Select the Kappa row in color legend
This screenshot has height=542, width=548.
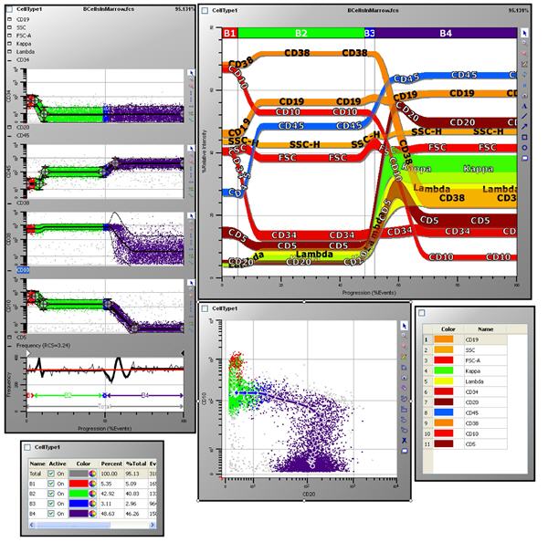[x=465, y=370]
